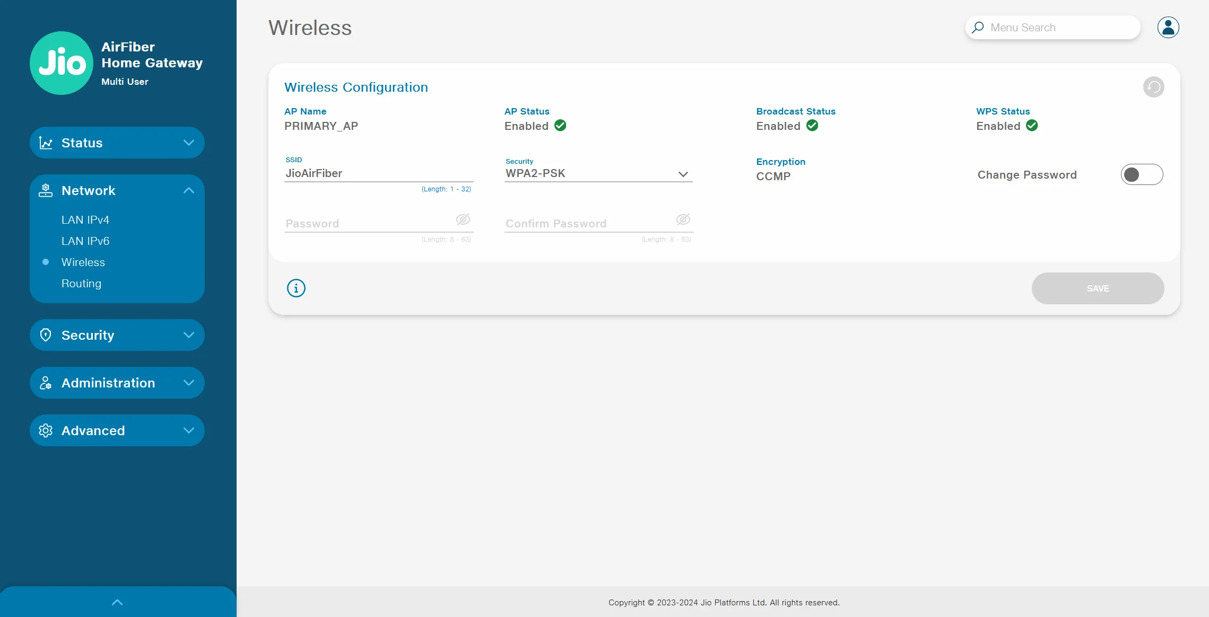Expand the Administration menu chevron
The height and width of the screenshot is (617, 1209).
(189, 383)
